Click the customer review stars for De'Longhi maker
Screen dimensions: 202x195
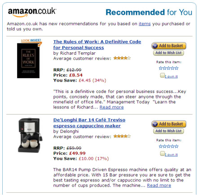tap(122, 136)
